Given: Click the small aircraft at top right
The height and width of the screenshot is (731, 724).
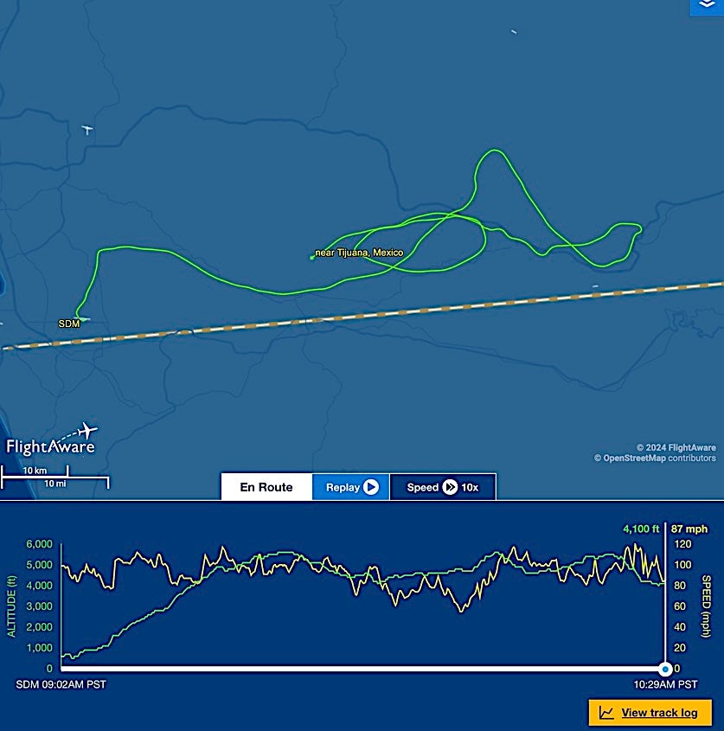Looking at the screenshot, I should pos(514,32).
